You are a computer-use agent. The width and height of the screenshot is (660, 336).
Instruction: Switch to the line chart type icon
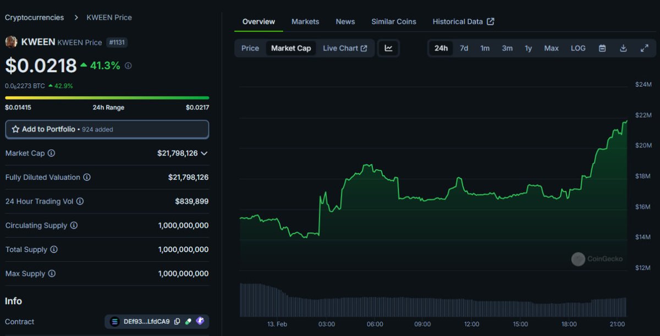tap(388, 48)
